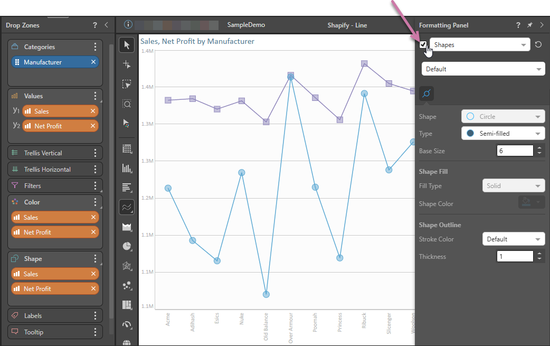Choose the pie chart visualization icon
The image size is (550, 346).
click(127, 246)
